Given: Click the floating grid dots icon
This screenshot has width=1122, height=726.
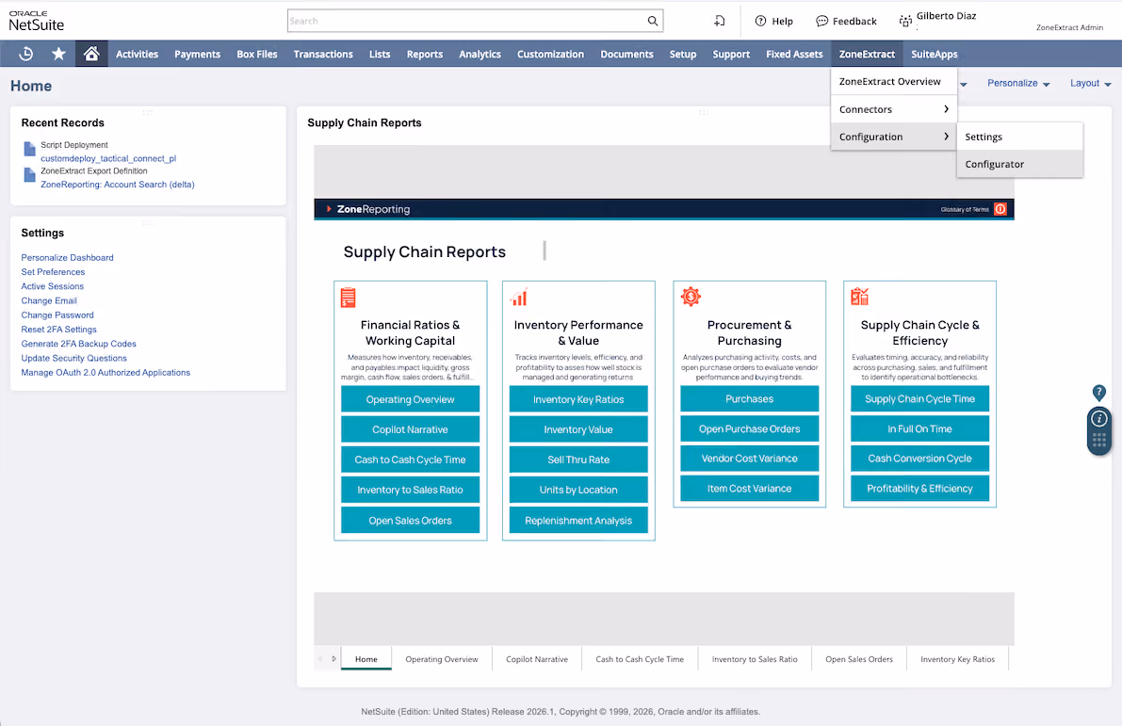Looking at the screenshot, I should tap(1099, 440).
